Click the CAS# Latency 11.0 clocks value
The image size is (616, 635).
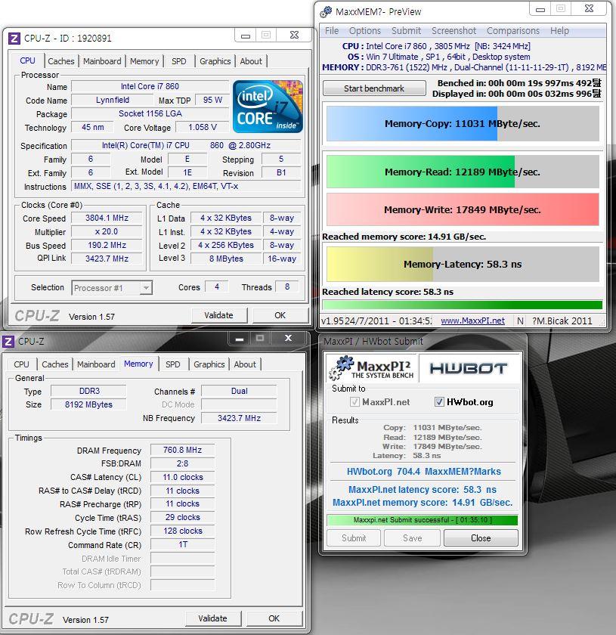(183, 477)
